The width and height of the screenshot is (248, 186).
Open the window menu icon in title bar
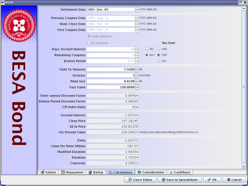2,2
